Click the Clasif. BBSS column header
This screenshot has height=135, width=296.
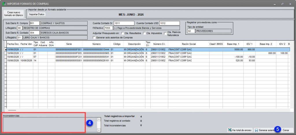[x=216, y=44]
